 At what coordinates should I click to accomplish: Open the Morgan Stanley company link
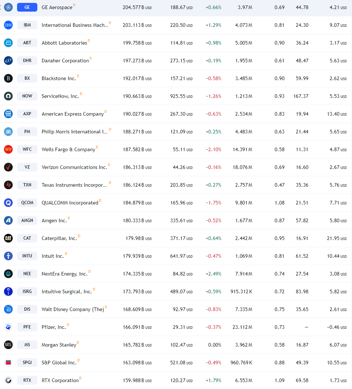(x=59, y=345)
